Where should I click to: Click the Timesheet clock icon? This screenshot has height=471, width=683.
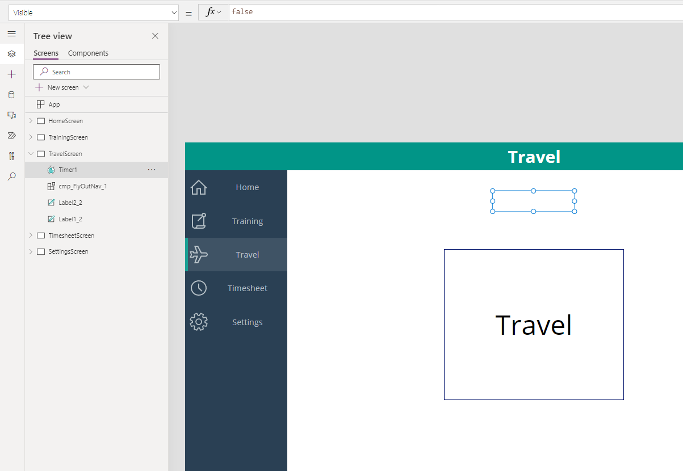(x=199, y=288)
